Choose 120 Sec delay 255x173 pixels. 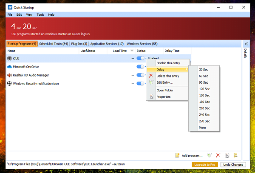click(x=204, y=89)
